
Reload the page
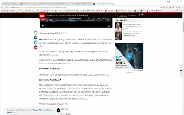7,7
